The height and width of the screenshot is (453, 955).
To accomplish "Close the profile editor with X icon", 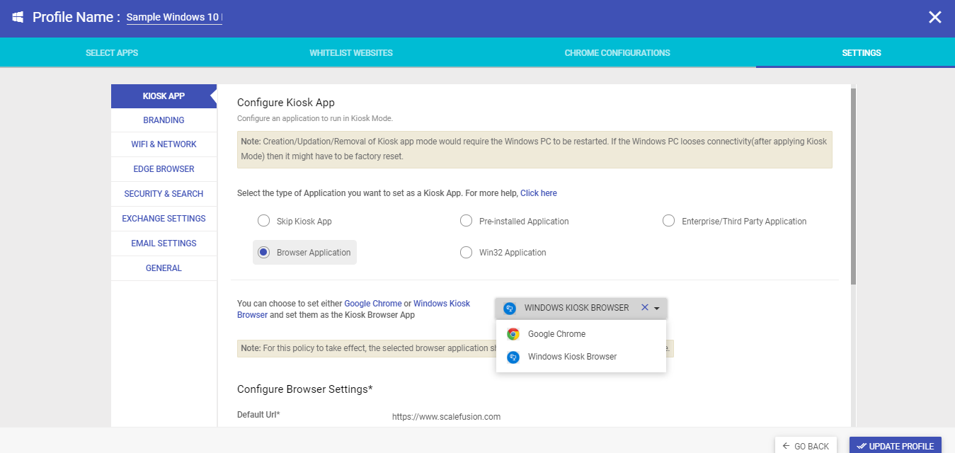I will [935, 18].
